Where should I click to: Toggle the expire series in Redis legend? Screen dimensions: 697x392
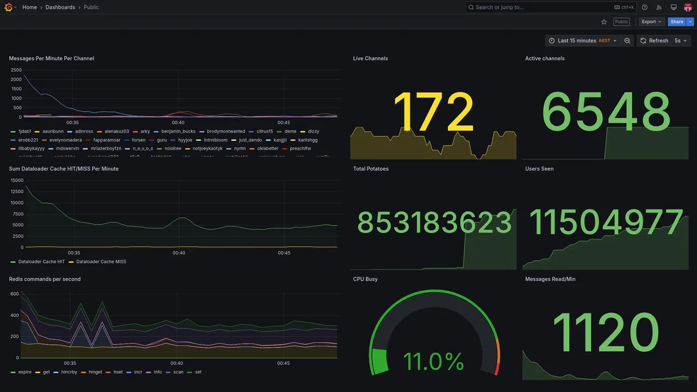[25, 372]
